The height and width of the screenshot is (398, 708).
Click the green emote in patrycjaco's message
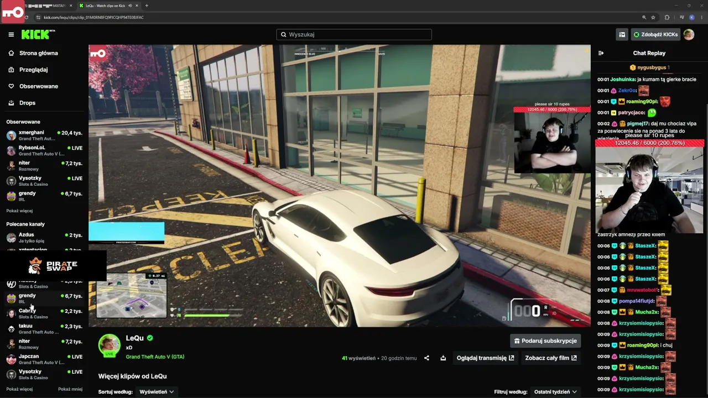click(652, 113)
